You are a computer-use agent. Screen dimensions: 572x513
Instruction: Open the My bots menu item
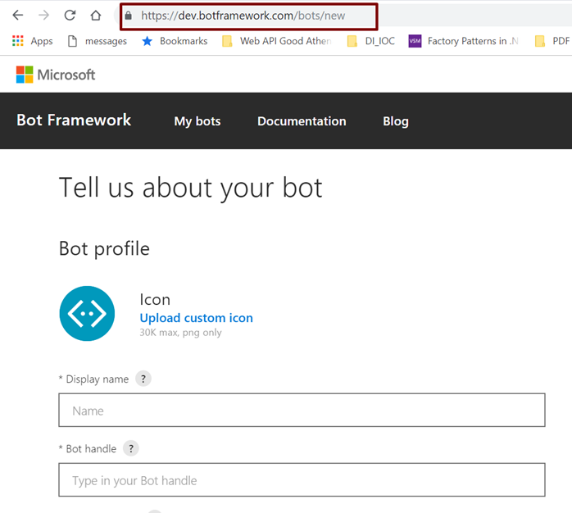pyautogui.click(x=197, y=121)
